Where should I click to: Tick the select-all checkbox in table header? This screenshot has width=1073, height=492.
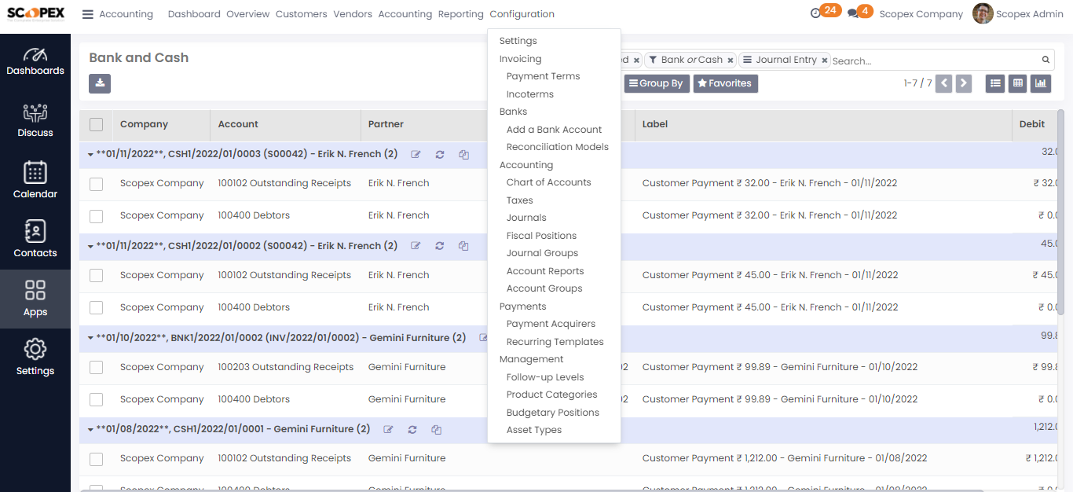(x=96, y=124)
